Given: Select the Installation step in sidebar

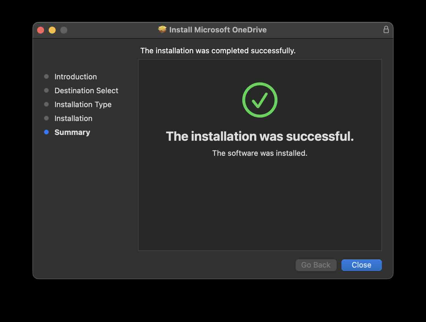Looking at the screenshot, I should (73, 118).
